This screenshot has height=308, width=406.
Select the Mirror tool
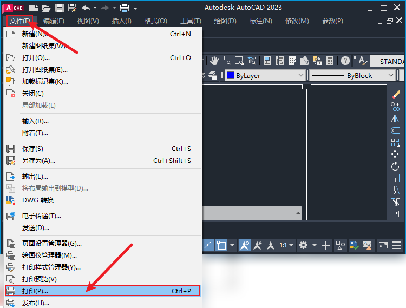(x=395, y=119)
